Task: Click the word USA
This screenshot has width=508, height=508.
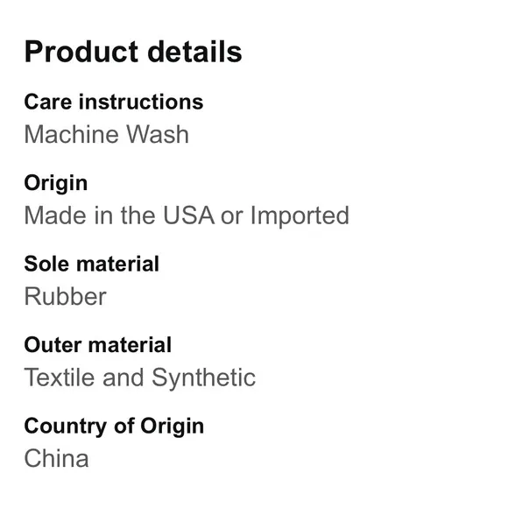Action: click(188, 215)
